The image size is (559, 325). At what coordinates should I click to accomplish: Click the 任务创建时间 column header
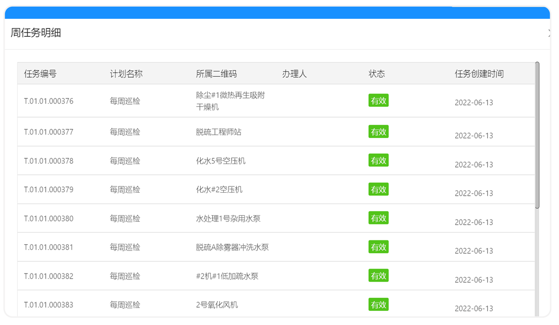479,74
